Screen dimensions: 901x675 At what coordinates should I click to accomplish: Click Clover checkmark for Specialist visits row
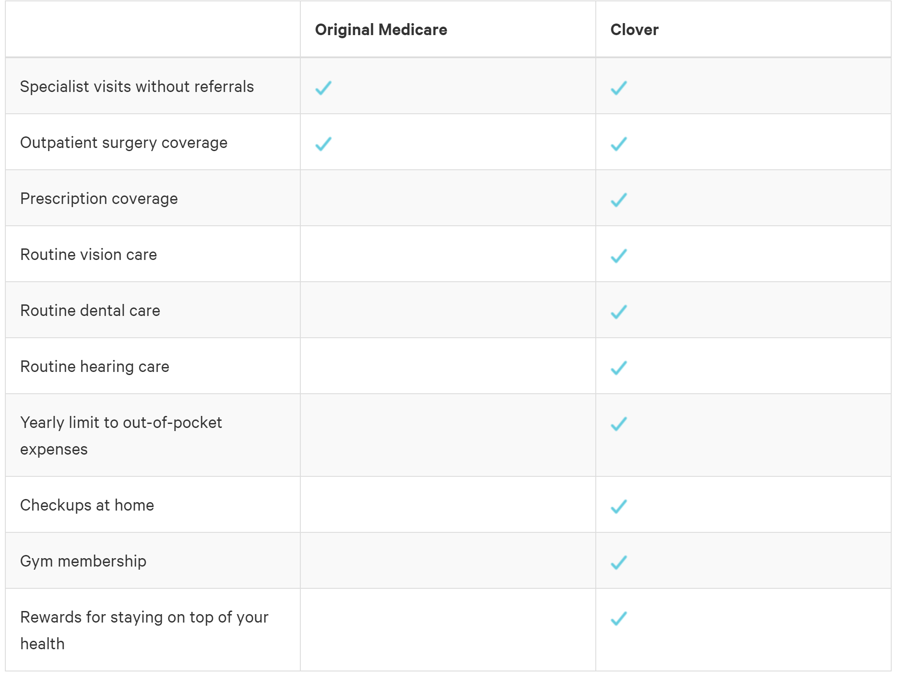(x=619, y=88)
